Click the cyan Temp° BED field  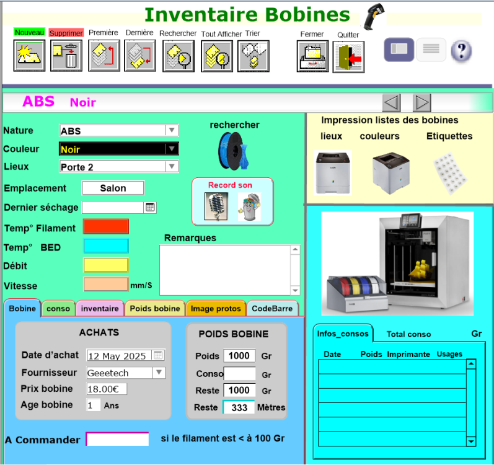pos(106,246)
